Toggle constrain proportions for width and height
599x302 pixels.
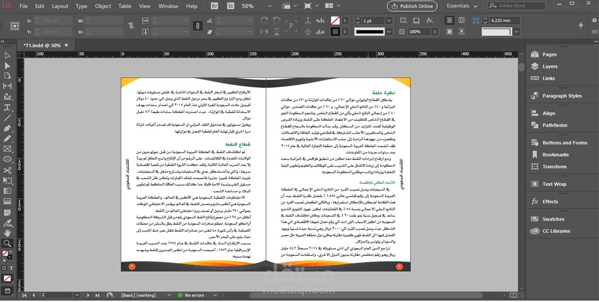[131, 25]
